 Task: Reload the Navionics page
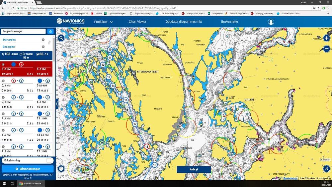(x=13, y=8)
